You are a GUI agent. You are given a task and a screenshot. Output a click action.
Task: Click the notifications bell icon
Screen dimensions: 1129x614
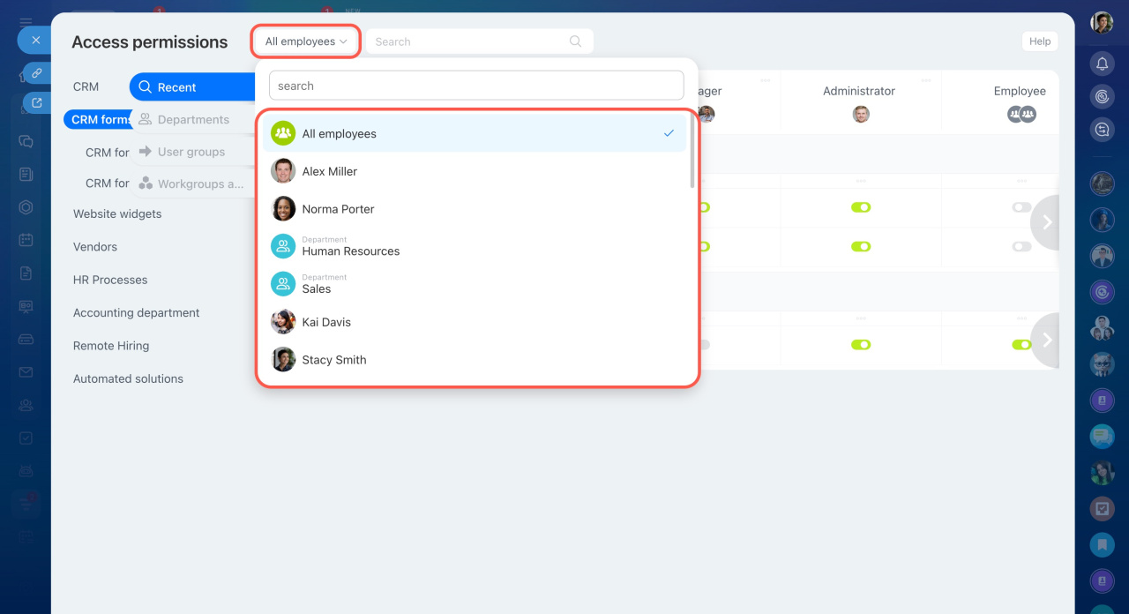click(1102, 64)
